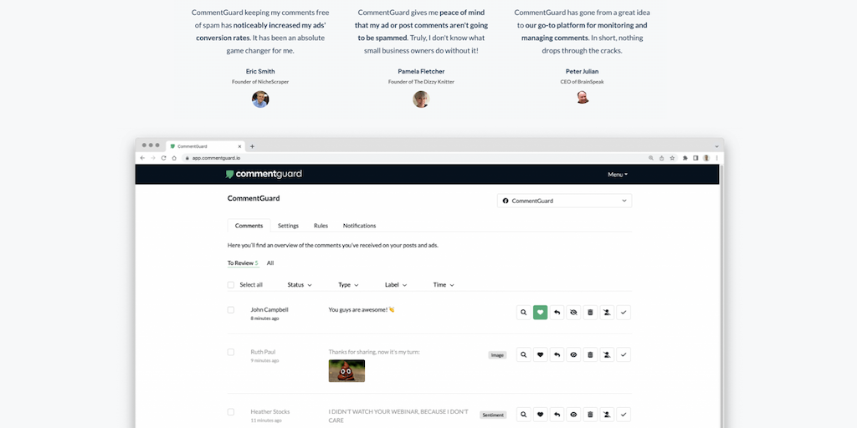Open the Status filter dropdown
Image resolution: width=857 pixels, height=428 pixels.
pos(300,285)
